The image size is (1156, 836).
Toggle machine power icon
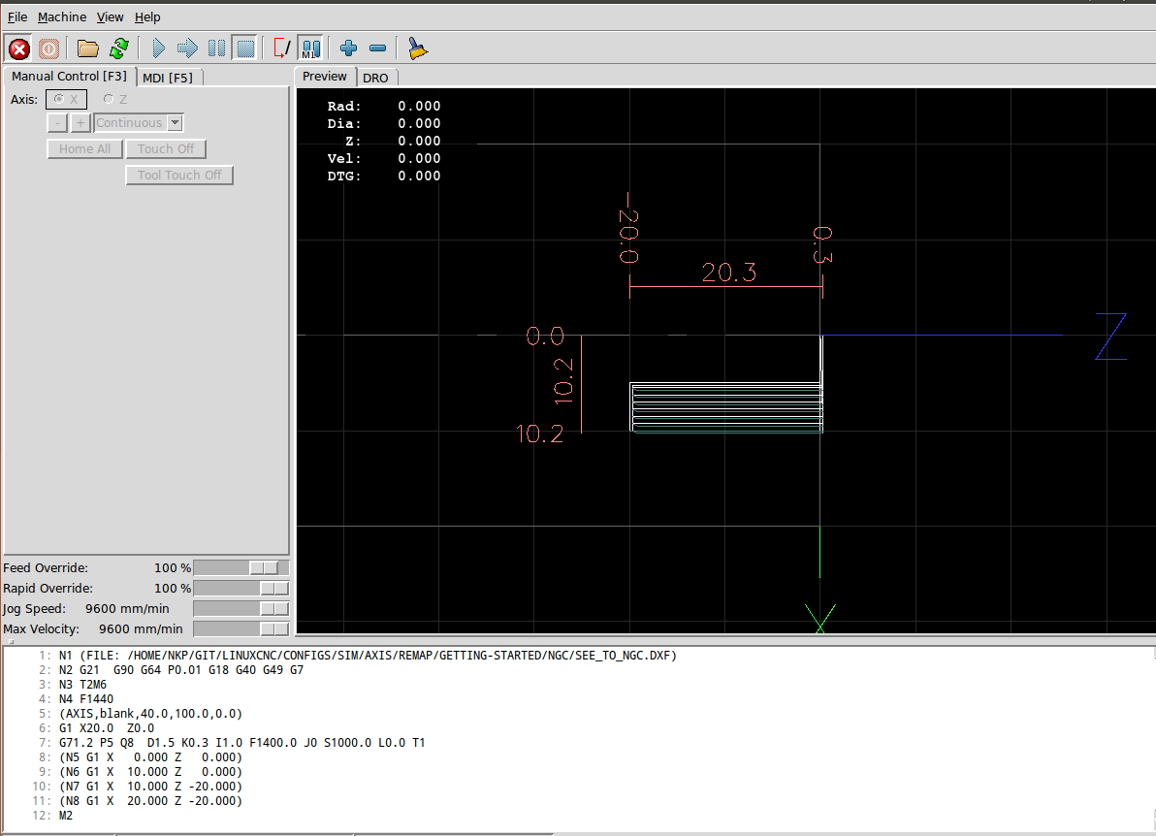pos(49,48)
